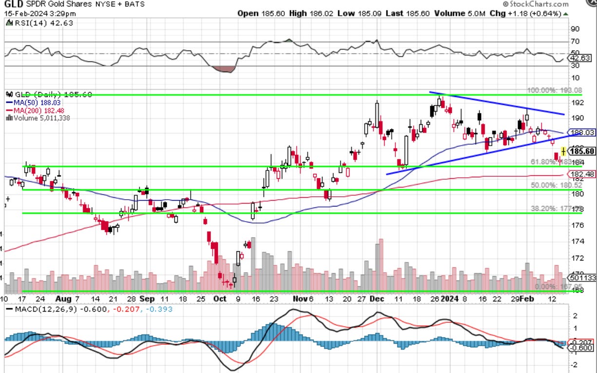This screenshot has height=373, width=597.
Task: Click the 'GLD (Daily) 185.60' price legend
Action: (48, 94)
